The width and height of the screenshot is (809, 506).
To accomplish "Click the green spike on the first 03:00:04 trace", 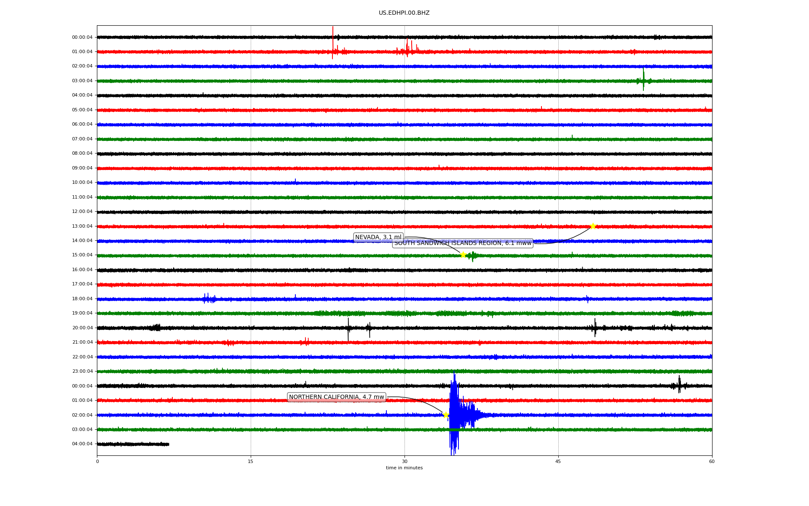I will coord(643,80).
